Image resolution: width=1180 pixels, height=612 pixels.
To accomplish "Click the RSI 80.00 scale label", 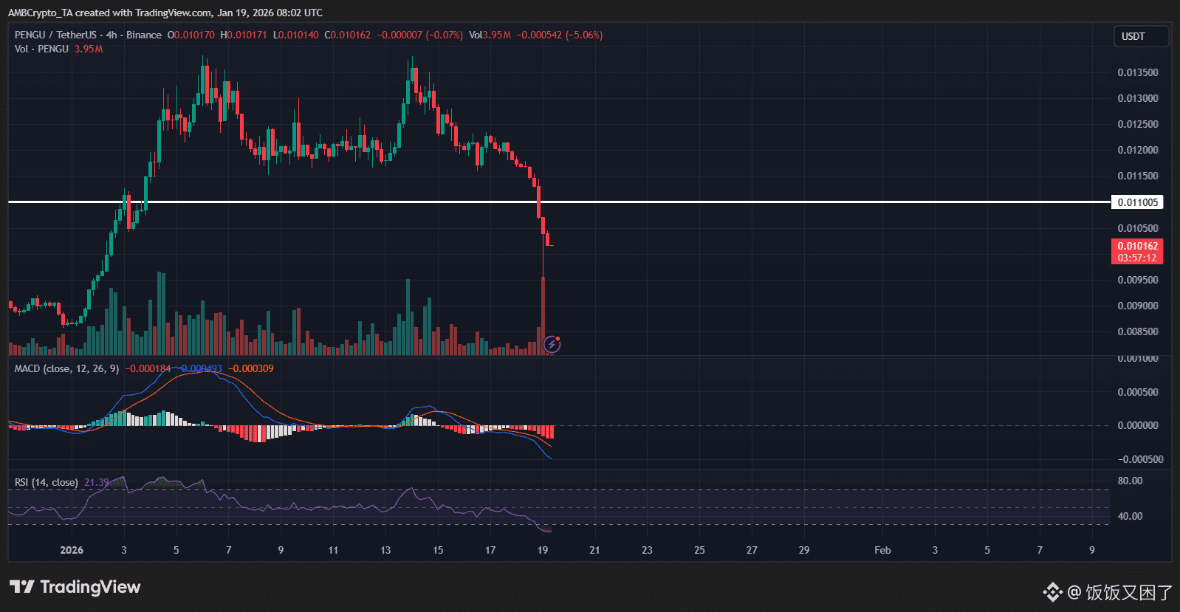I will [x=1130, y=481].
